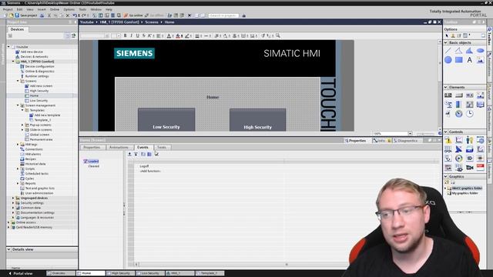Click the Delete X icon in main toolbar

tap(68, 15)
